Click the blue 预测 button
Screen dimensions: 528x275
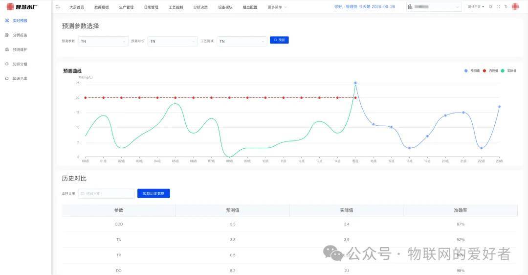pyautogui.click(x=279, y=40)
